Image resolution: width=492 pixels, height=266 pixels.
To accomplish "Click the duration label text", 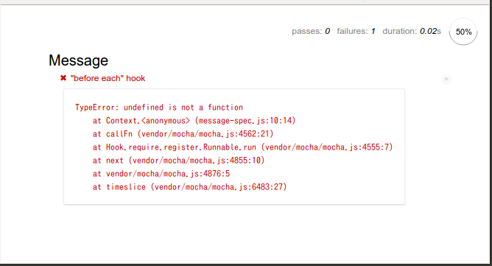I will [399, 31].
